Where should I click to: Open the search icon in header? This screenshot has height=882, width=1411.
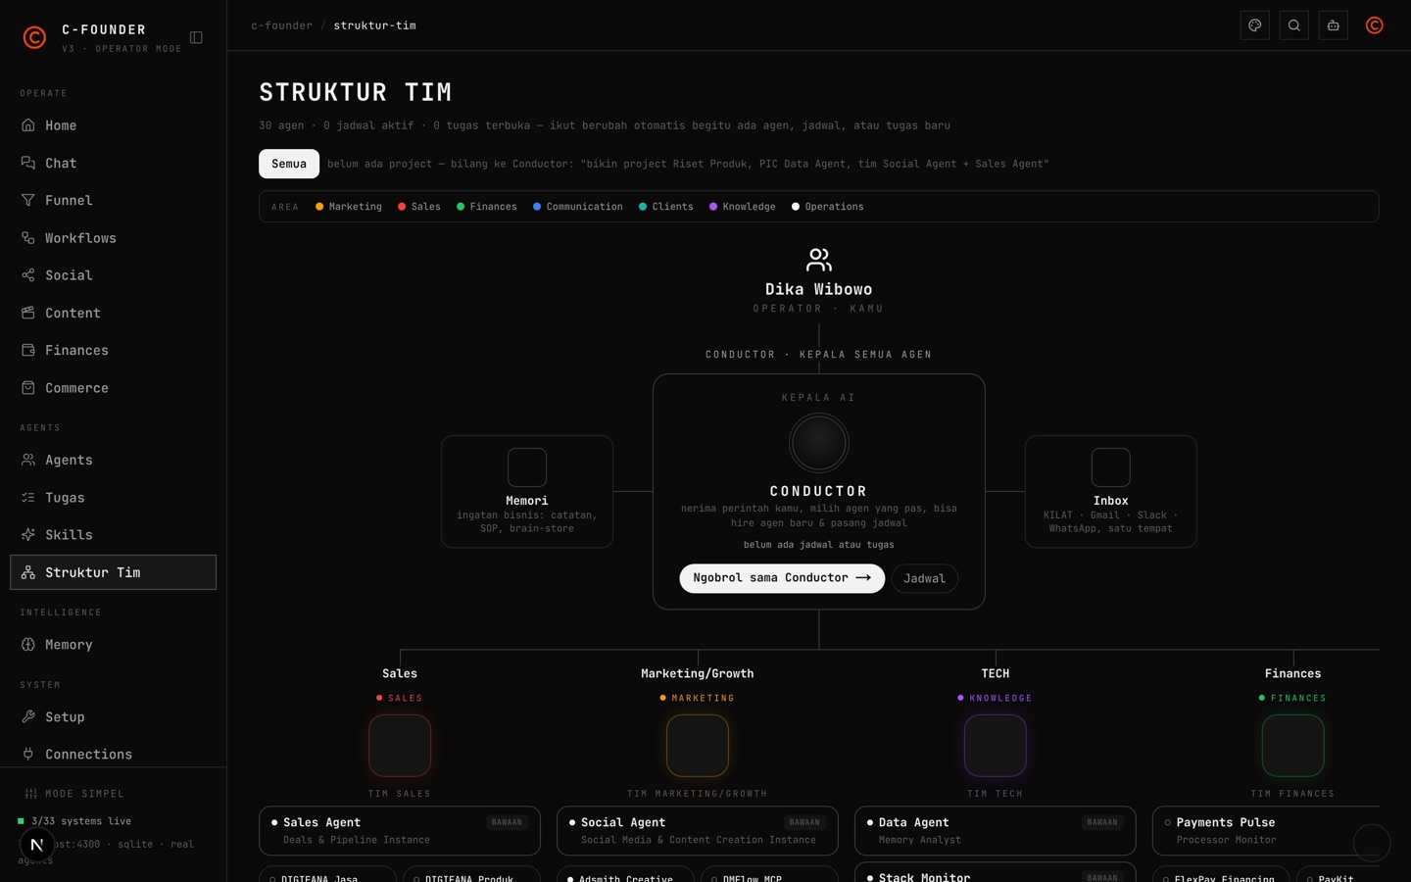click(x=1293, y=25)
